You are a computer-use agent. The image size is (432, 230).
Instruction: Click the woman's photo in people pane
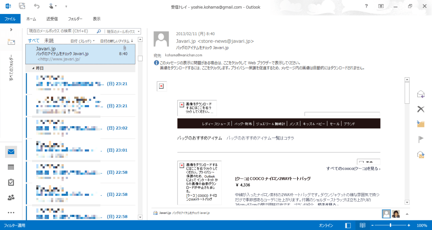tap(396, 214)
